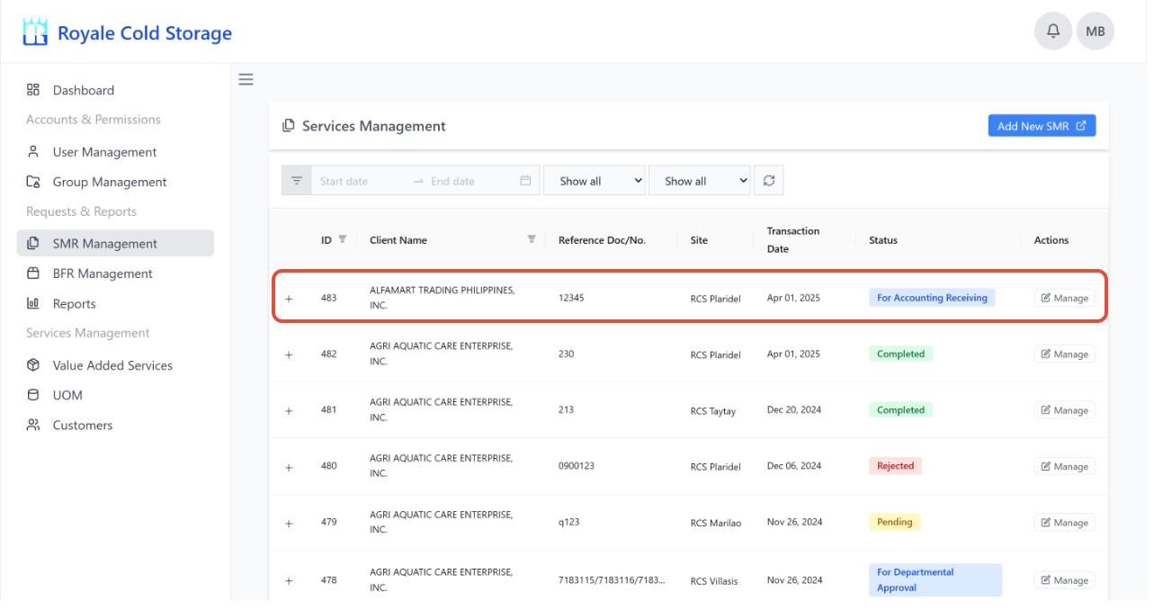This screenshot has width=1163, height=610.
Task: Click Manage for ID 483
Action: coord(1064,298)
